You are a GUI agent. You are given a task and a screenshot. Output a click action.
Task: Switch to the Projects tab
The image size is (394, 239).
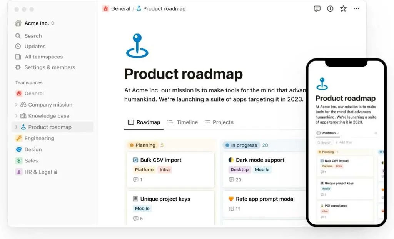point(219,122)
